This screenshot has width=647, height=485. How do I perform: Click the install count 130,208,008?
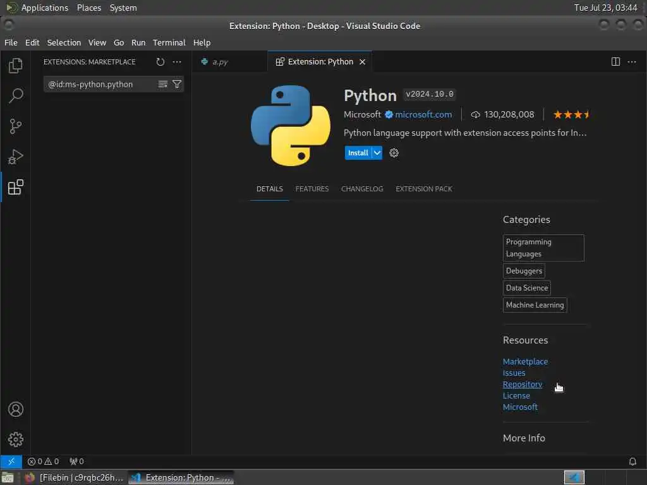[x=502, y=115]
